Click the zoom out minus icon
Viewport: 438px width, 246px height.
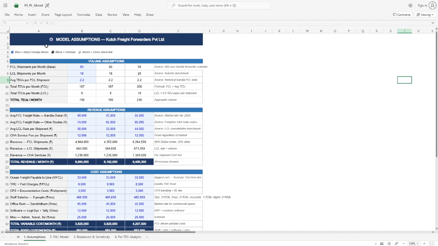tap(403, 244)
